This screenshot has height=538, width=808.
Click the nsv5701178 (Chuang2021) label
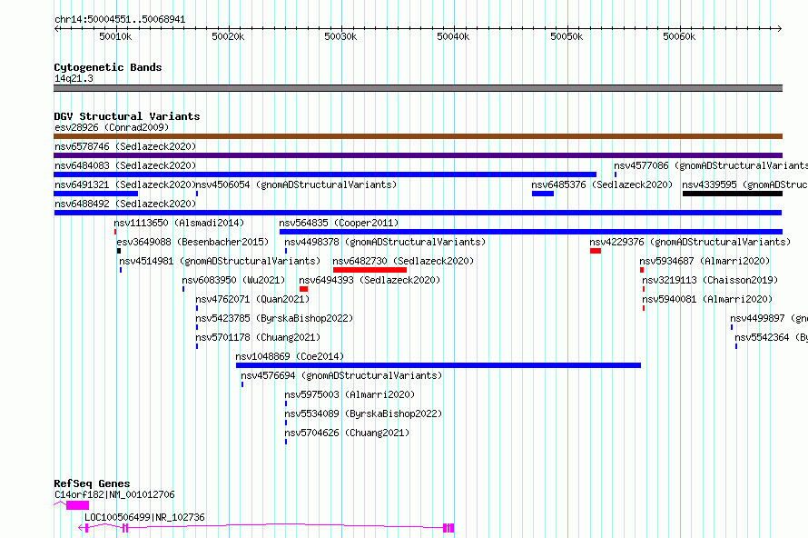tap(258, 337)
